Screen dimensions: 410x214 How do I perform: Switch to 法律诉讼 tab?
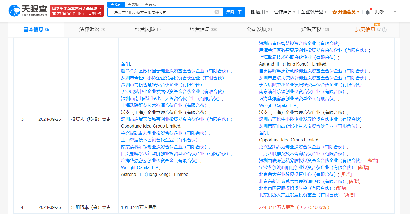point(92,30)
